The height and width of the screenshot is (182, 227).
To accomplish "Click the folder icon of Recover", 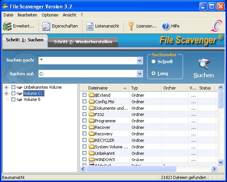I will pos(91,127).
